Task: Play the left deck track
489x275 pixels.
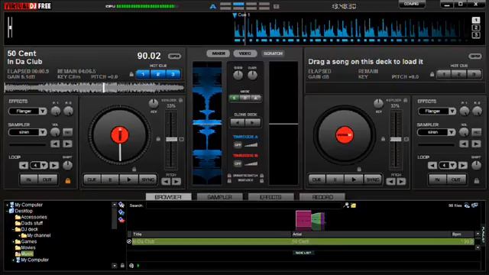Action: 129,180
